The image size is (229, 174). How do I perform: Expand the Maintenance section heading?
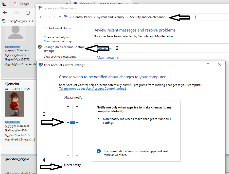click(x=108, y=58)
